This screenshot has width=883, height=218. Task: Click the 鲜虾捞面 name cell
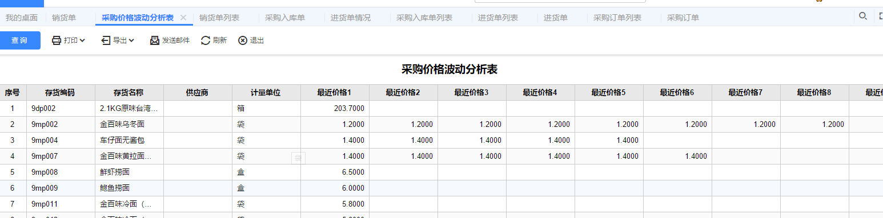[x=129, y=172]
